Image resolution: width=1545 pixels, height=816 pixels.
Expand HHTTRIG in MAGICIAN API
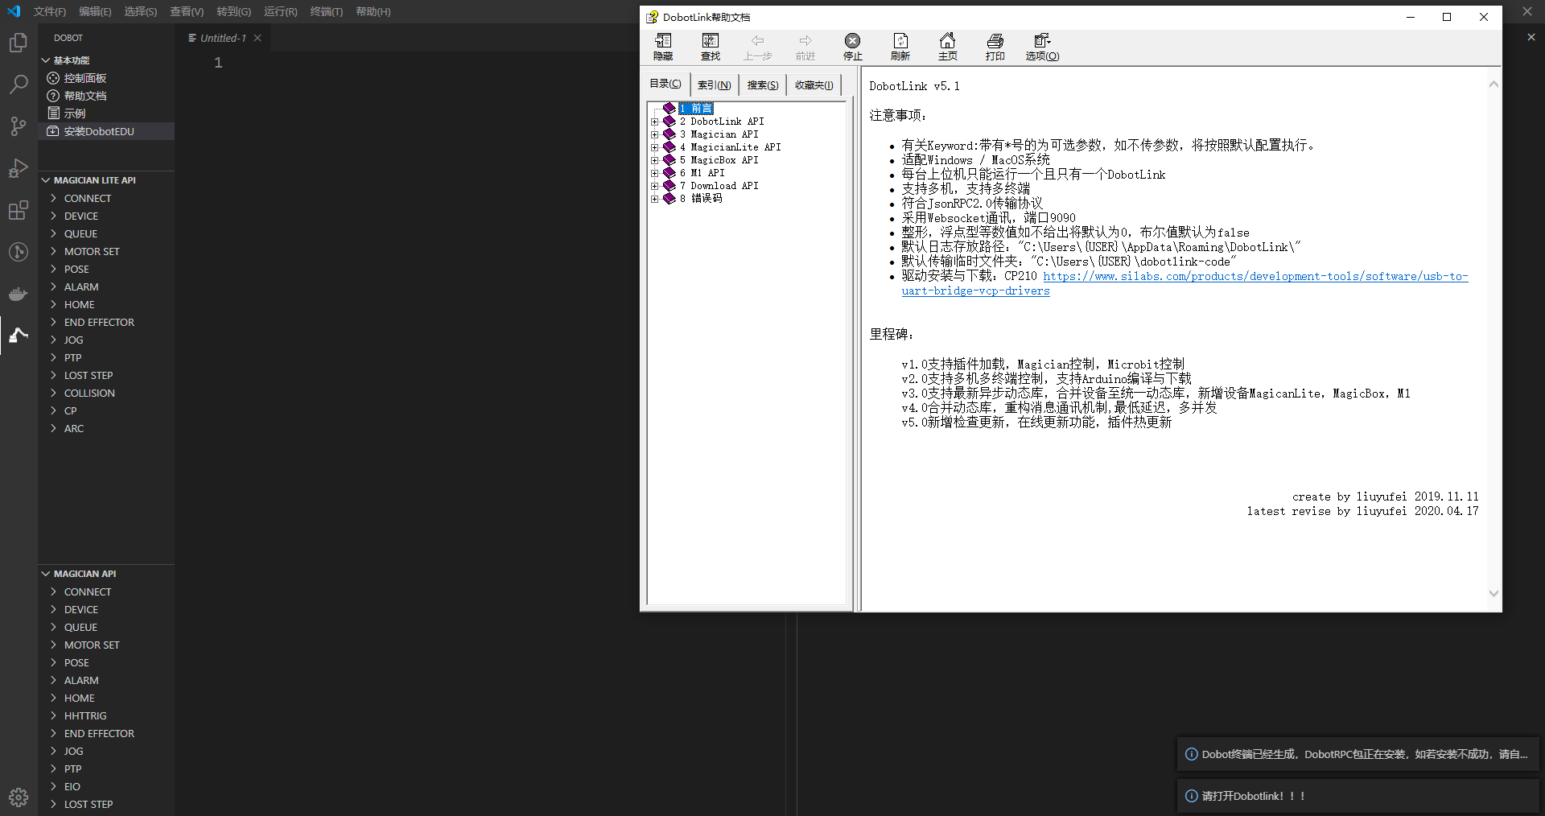click(106, 715)
